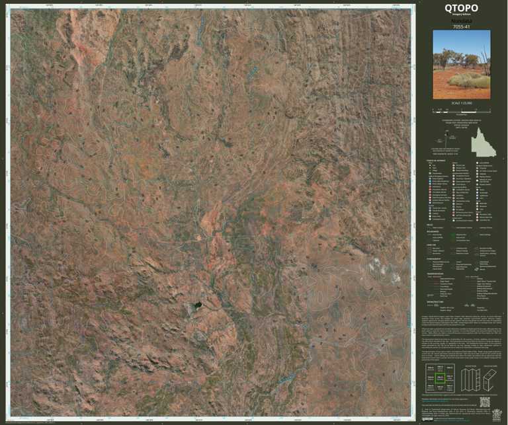
Task: Open the Creative Commons license URL
Action: tap(453, 420)
